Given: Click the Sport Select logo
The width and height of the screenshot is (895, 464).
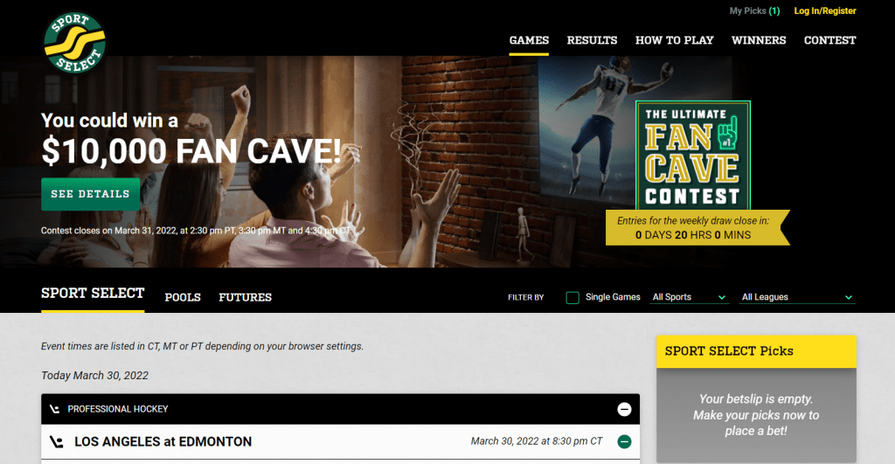Looking at the screenshot, I should [x=75, y=43].
